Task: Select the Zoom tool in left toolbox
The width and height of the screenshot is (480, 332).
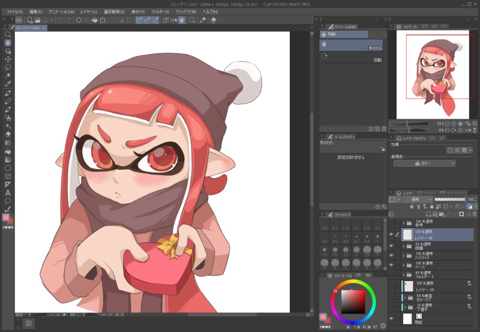Action: [8, 35]
